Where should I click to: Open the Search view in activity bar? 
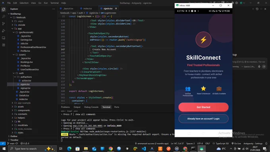pyautogui.click(x=4, y=17)
